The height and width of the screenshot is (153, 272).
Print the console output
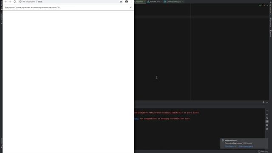click(267, 125)
